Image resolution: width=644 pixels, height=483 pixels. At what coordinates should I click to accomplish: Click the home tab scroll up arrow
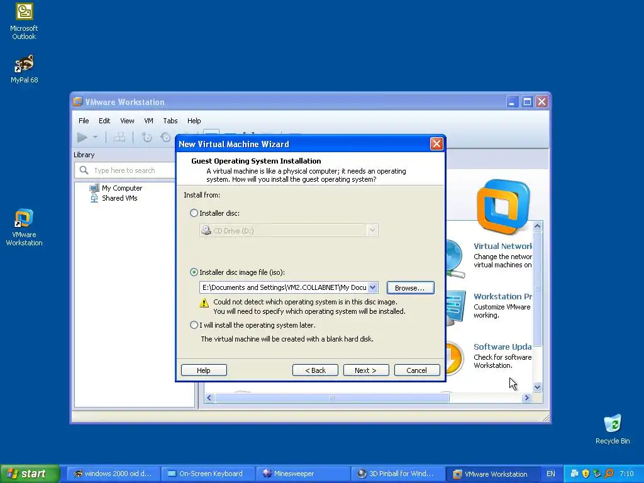537,226
